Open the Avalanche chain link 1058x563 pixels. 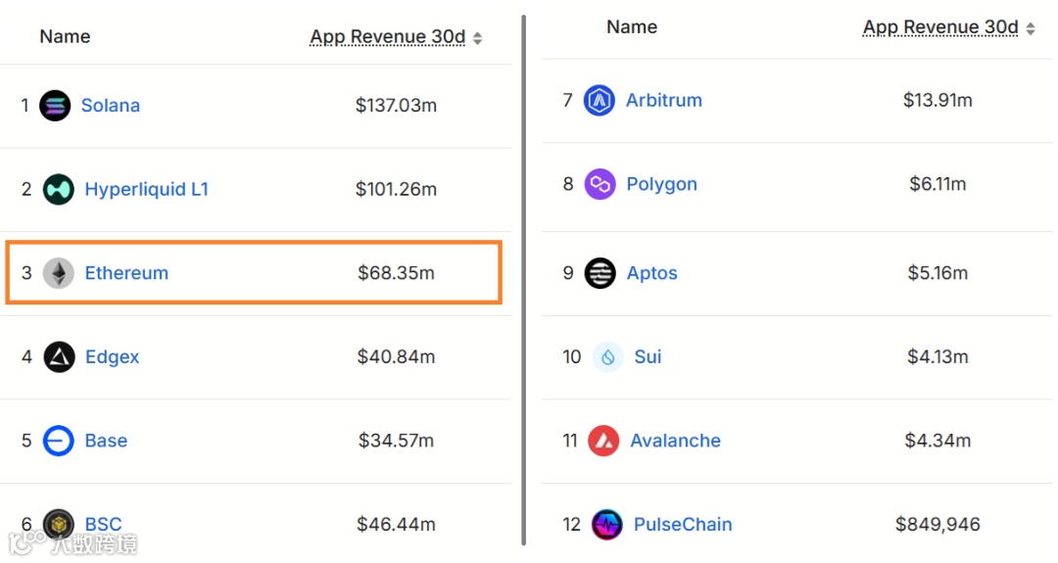click(x=675, y=441)
